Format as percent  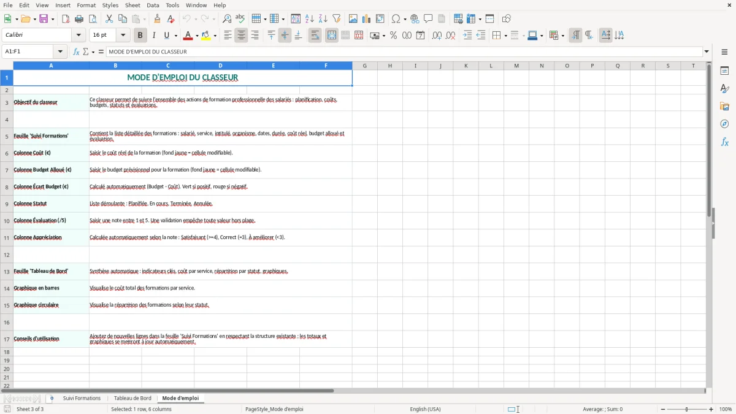tap(393, 36)
